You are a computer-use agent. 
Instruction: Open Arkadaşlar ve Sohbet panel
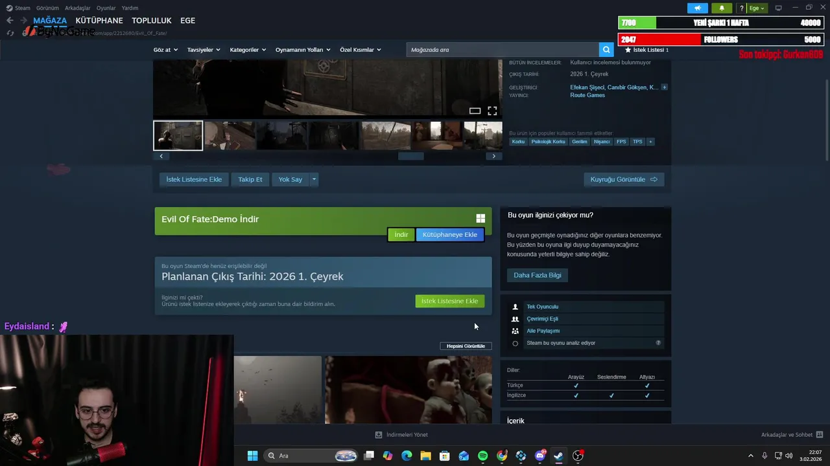792,435
